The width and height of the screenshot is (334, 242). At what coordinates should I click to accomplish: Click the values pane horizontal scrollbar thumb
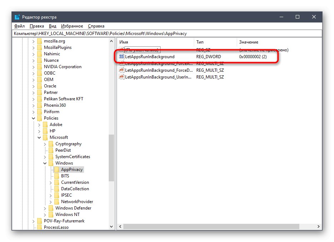pyautogui.click(x=211, y=227)
